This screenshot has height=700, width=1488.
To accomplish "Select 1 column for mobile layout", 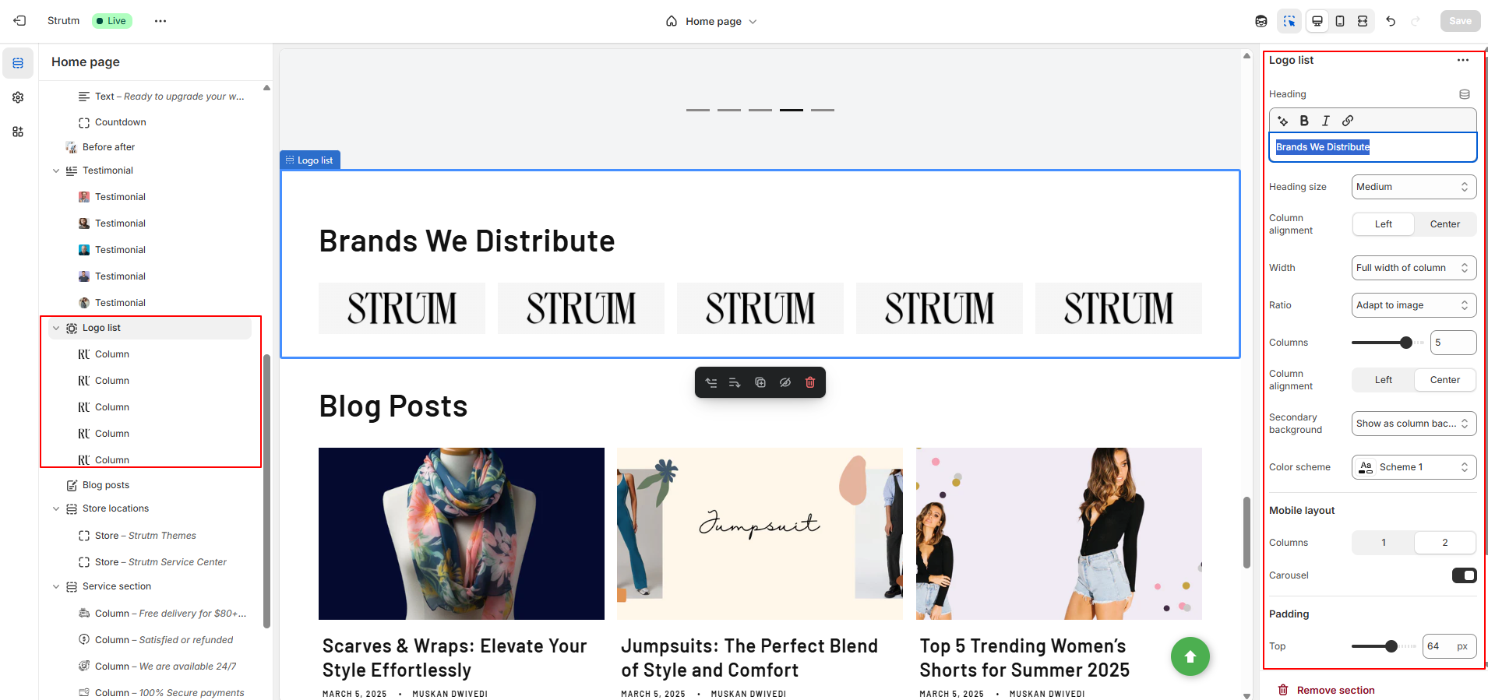I will tap(1384, 543).
